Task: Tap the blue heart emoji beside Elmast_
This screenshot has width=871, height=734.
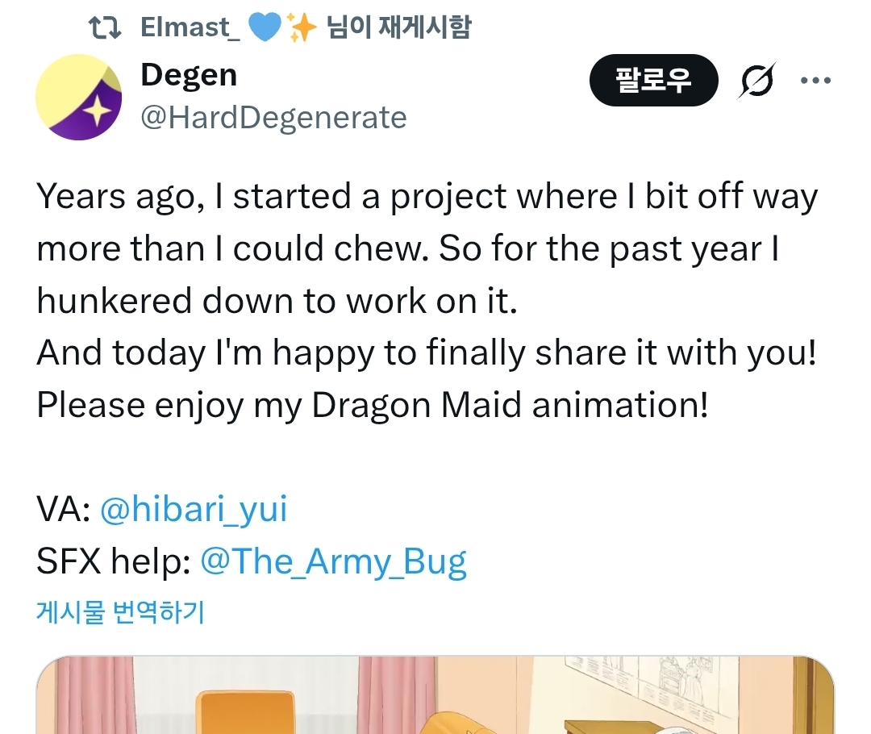Action: pyautogui.click(x=264, y=28)
